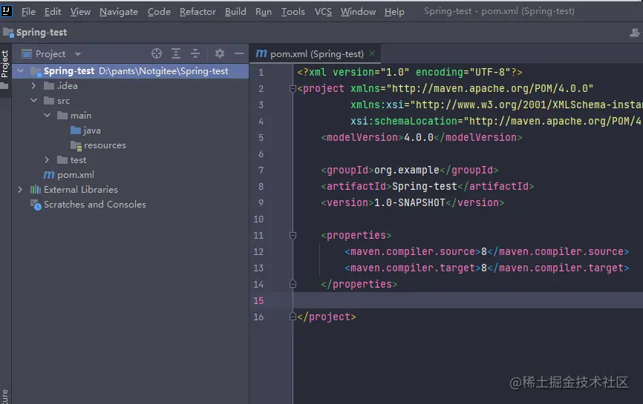Click fold end marker at line 14

293,284
